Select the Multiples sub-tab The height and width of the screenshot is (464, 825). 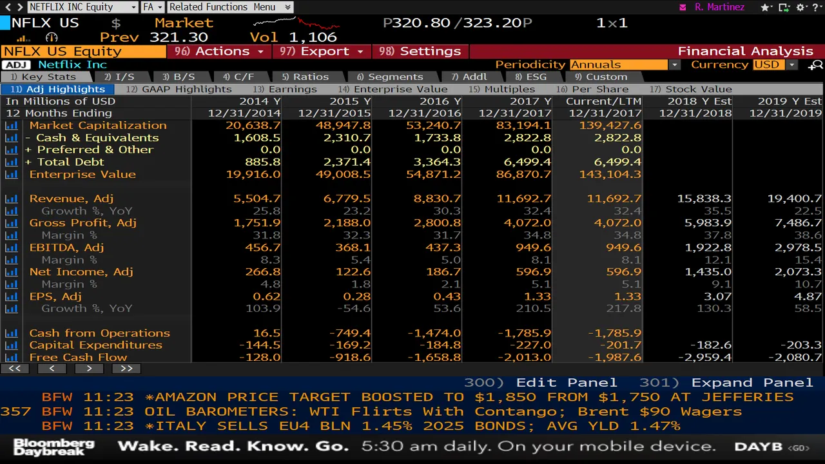point(502,89)
